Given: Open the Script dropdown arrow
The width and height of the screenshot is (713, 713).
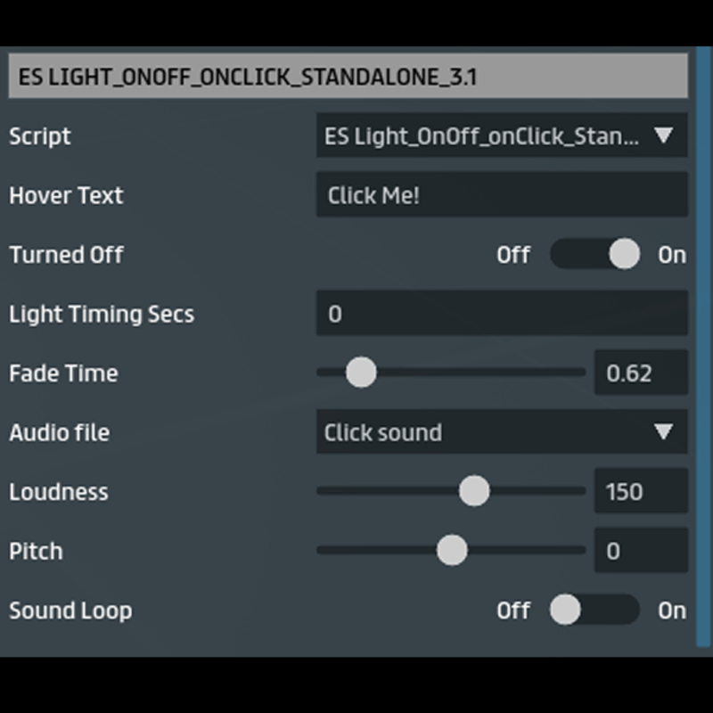Looking at the screenshot, I should click(x=663, y=135).
